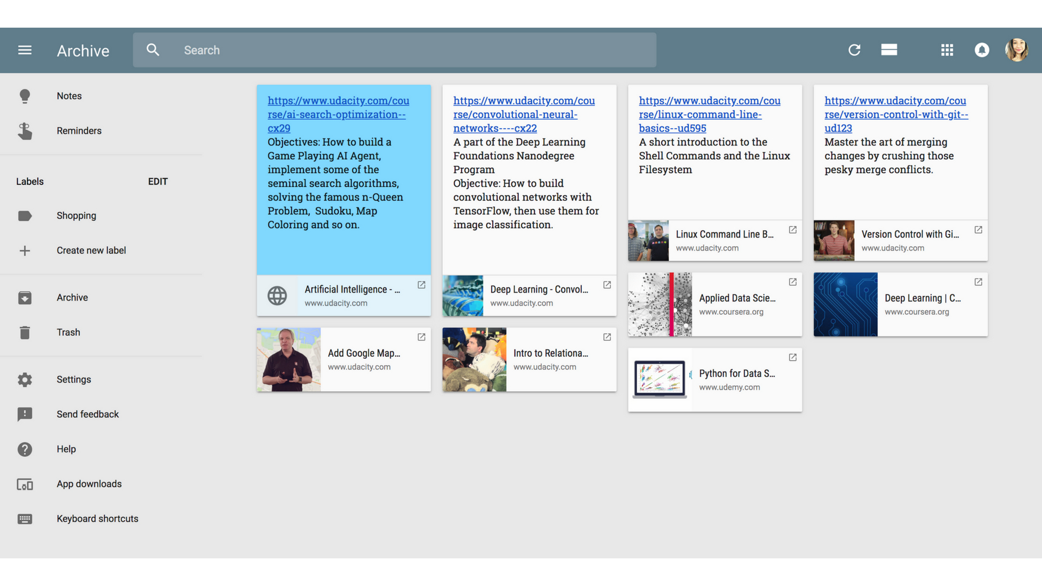Select Archive in the sidebar
Screen dimensions: 1042x586
click(x=72, y=298)
